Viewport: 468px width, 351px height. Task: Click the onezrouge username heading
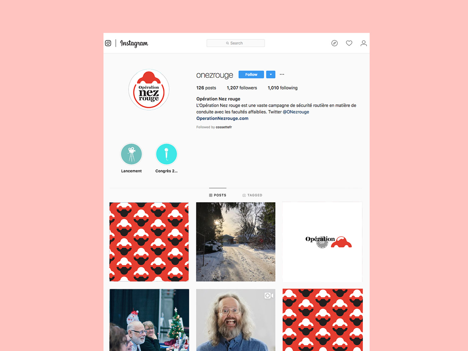point(215,75)
